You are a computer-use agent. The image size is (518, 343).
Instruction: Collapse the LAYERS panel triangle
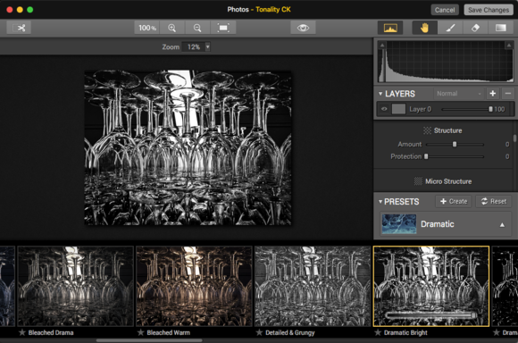pyautogui.click(x=380, y=94)
